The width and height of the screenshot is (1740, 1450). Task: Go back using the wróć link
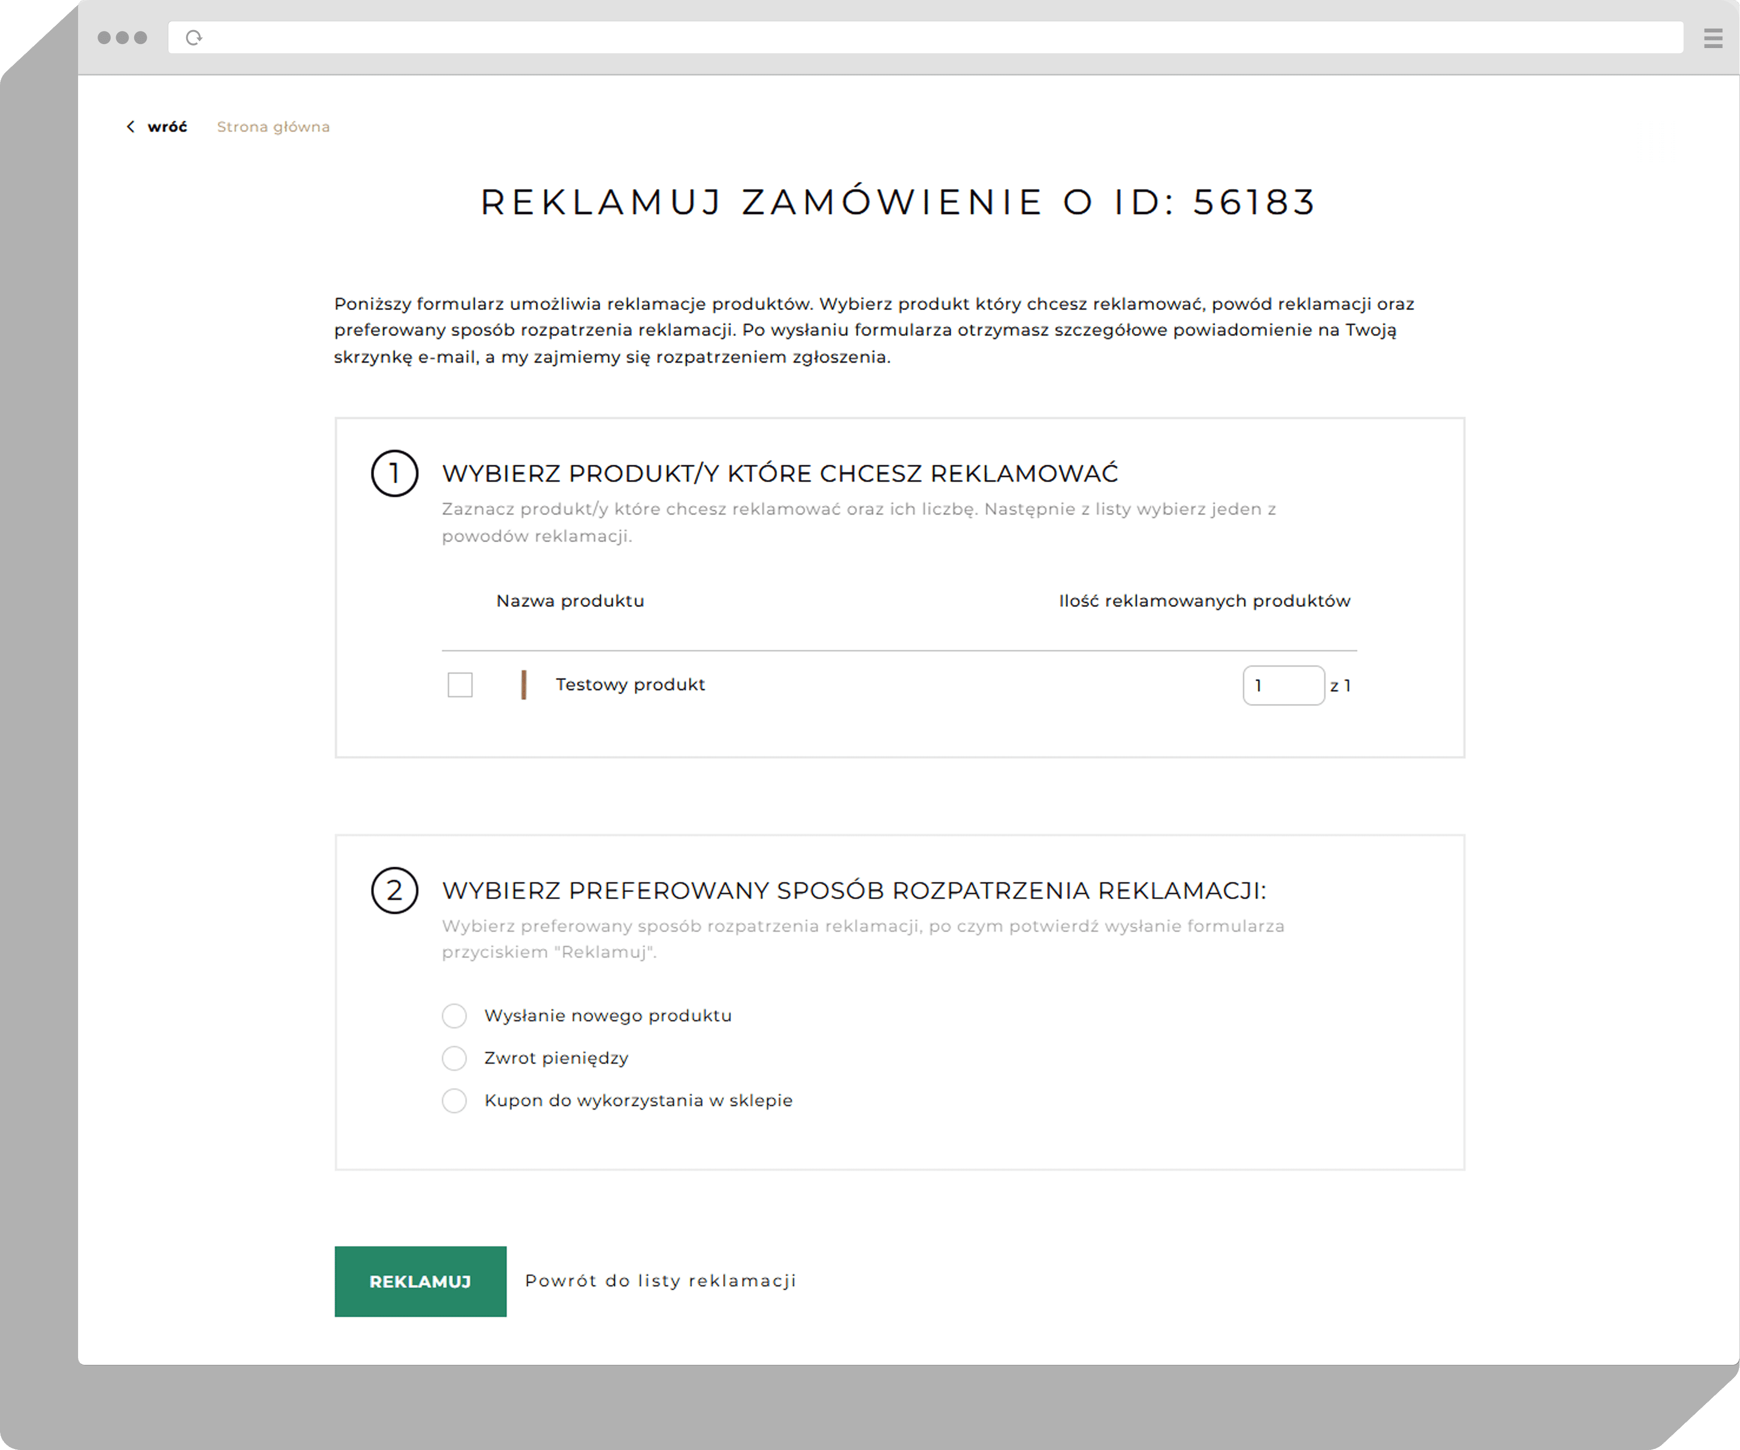167,127
